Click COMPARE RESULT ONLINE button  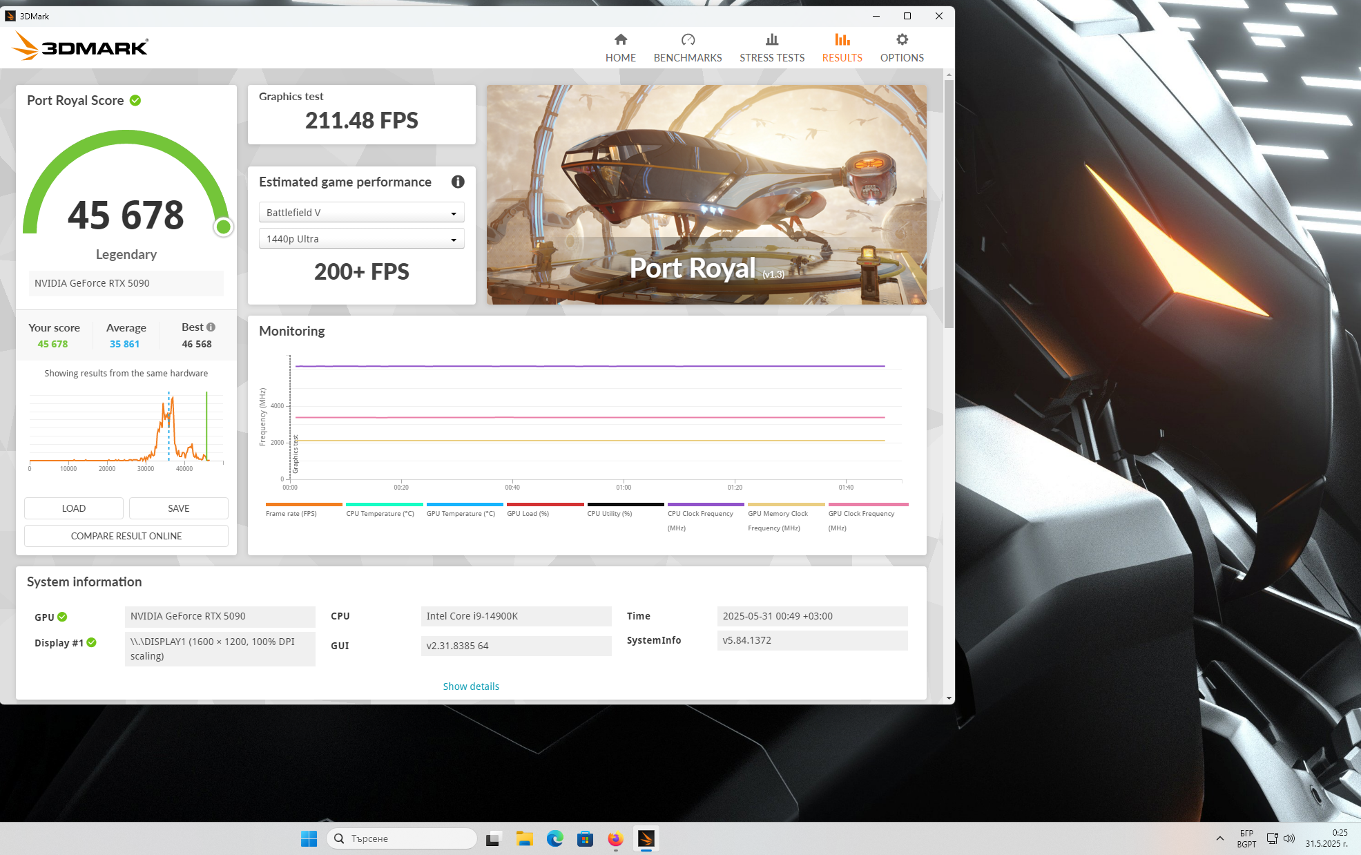126,536
